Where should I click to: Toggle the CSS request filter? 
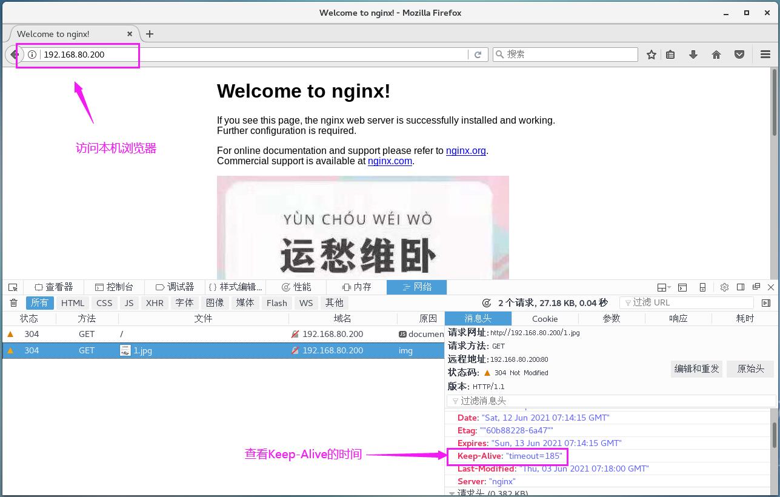point(104,302)
